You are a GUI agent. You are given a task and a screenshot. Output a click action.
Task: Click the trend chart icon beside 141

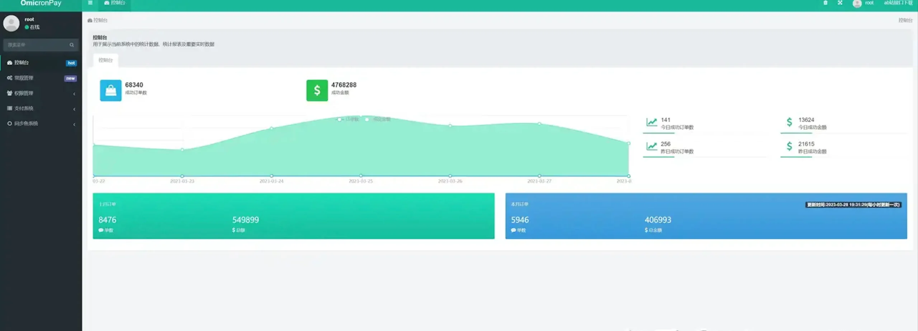651,122
